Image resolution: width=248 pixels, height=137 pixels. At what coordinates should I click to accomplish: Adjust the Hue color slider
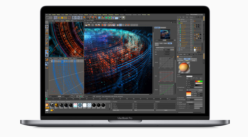point(199,82)
